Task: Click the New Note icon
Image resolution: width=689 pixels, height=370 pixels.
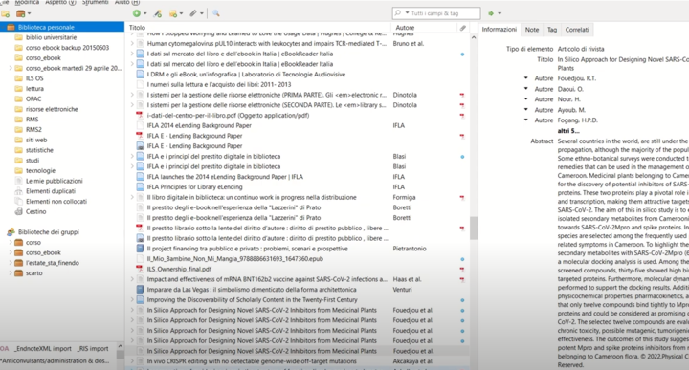Action: click(x=173, y=13)
